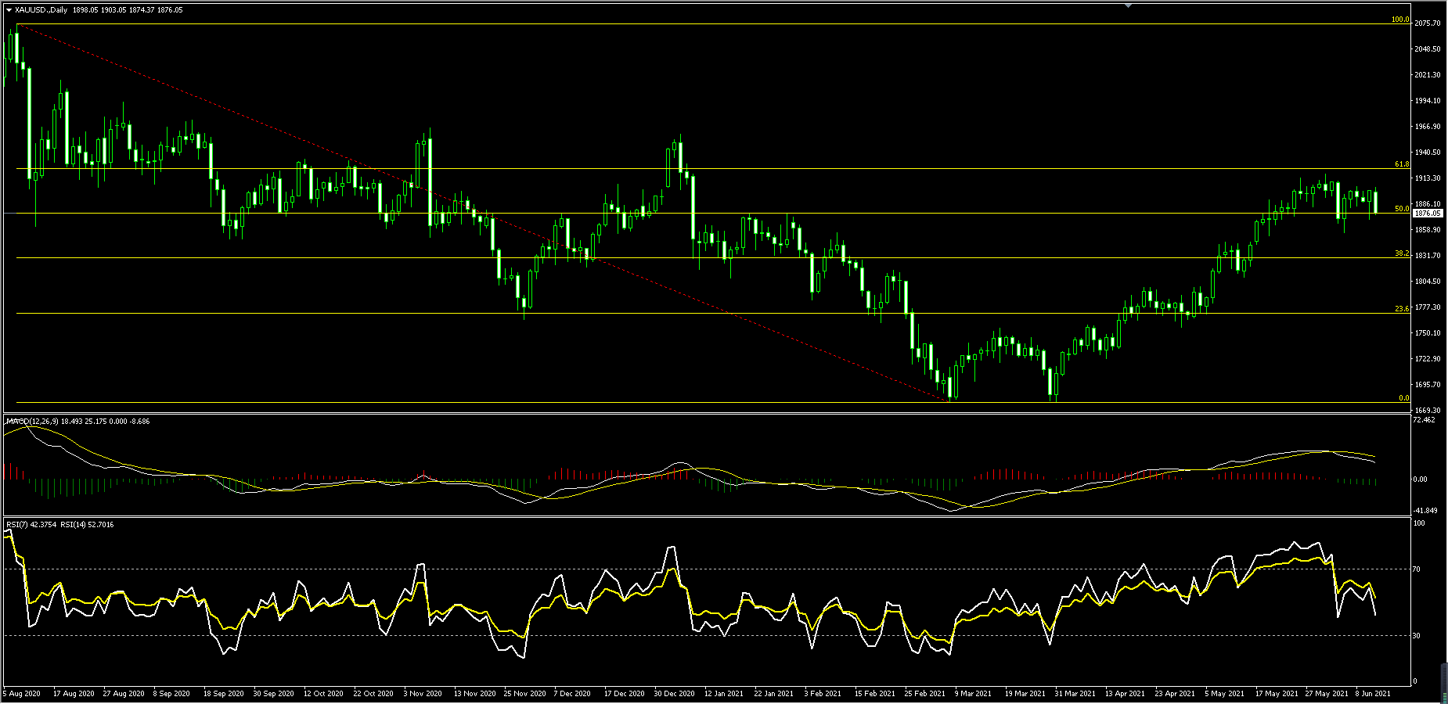1448x704 pixels.
Task: Click the 18 Sep 2020 date label
Action: pos(224,694)
